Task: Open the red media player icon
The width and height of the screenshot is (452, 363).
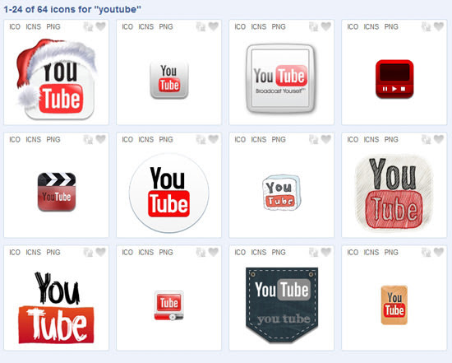Action: point(394,79)
